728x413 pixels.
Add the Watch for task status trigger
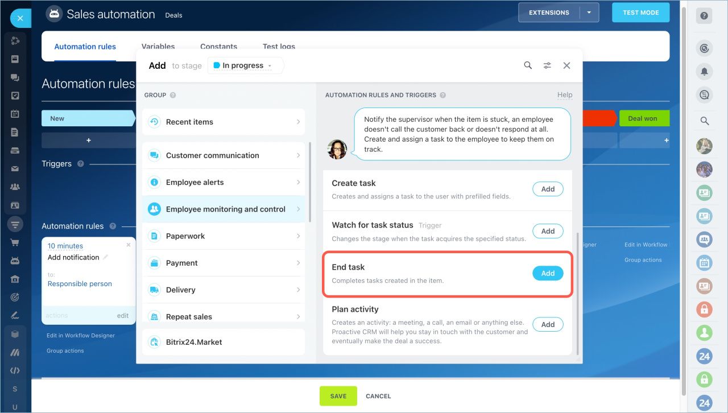(548, 231)
